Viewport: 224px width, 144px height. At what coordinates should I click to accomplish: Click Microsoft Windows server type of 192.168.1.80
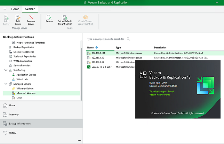129,58
